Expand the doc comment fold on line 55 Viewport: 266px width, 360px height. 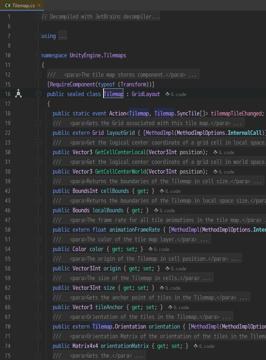pos(38,259)
